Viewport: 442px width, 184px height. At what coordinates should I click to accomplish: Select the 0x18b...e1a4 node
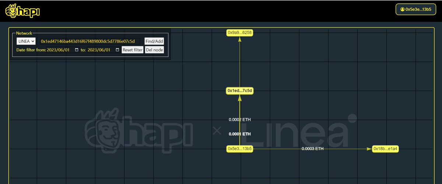386,149
